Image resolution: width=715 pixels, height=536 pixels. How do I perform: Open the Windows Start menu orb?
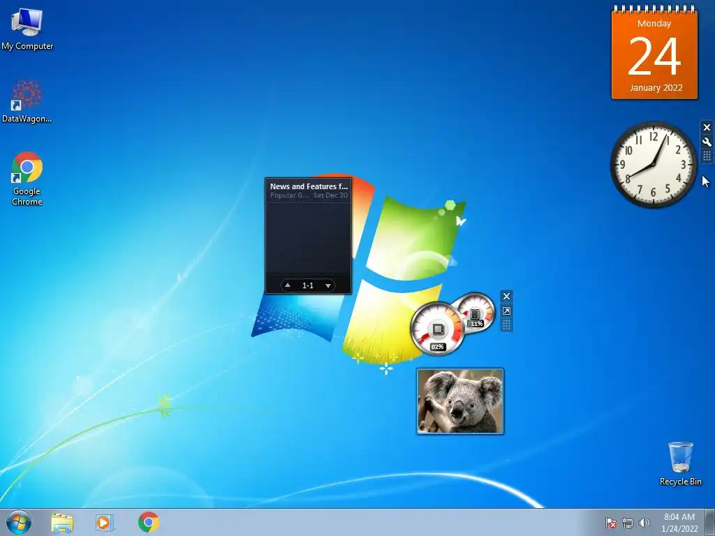point(19,522)
